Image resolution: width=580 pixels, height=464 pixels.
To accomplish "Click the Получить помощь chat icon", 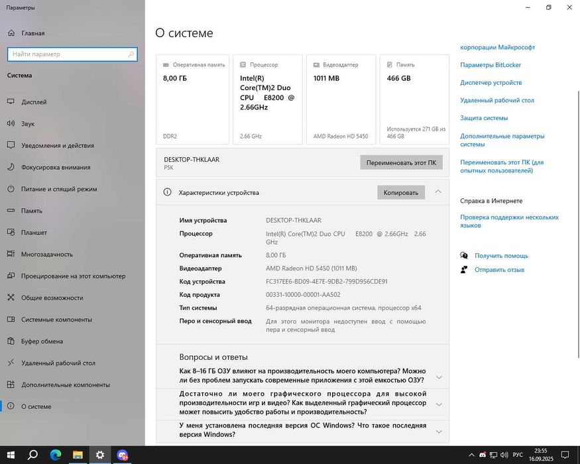I will [x=464, y=255].
